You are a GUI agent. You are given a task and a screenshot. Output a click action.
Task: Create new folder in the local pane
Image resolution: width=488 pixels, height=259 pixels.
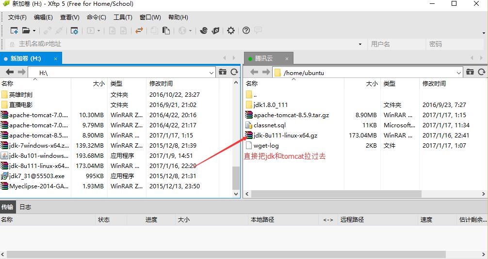tap(223, 72)
